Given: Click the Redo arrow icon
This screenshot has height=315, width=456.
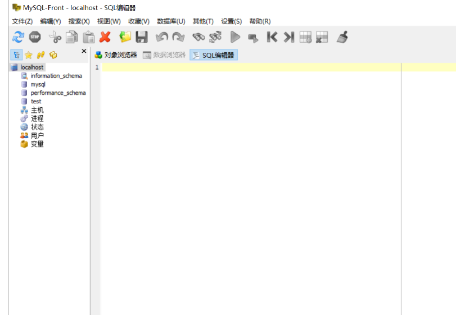Looking at the screenshot, I should 179,37.
